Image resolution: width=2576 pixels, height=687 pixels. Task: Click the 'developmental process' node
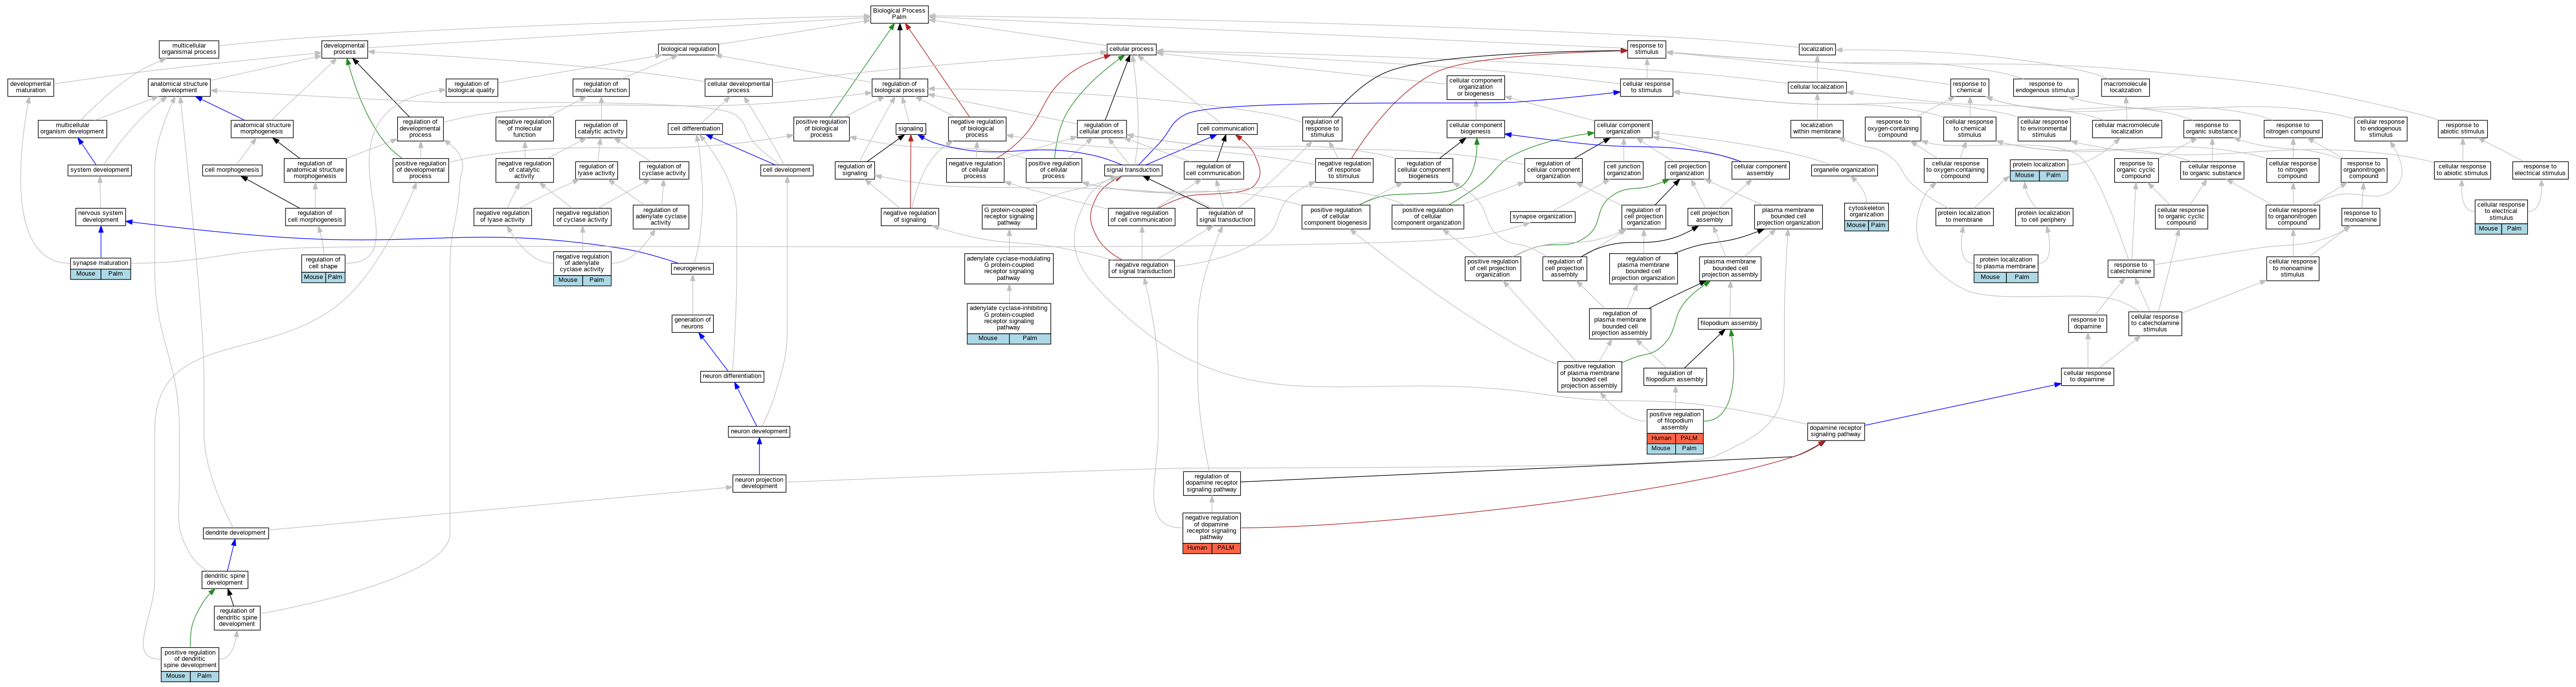coord(344,49)
